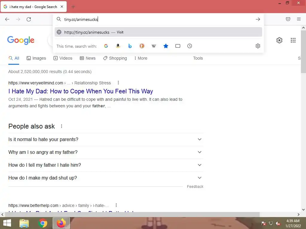Image resolution: width=306 pixels, height=229 pixels.
Task: Expand 'Is it normal to hate your parents?'
Action: click(106, 140)
